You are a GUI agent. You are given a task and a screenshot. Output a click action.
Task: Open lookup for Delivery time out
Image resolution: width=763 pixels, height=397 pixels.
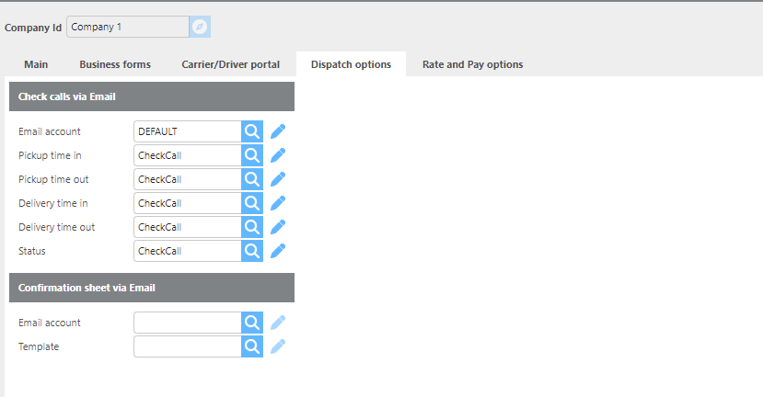point(252,227)
